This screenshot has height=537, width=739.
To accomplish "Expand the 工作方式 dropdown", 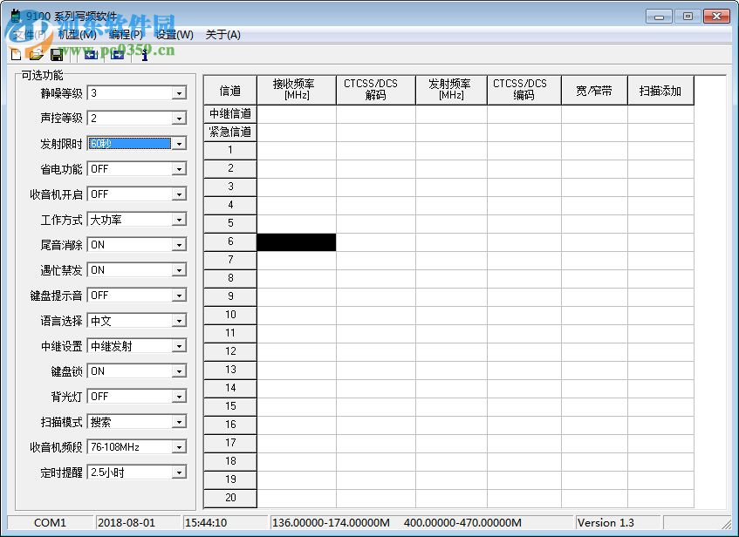I will 179,220.
